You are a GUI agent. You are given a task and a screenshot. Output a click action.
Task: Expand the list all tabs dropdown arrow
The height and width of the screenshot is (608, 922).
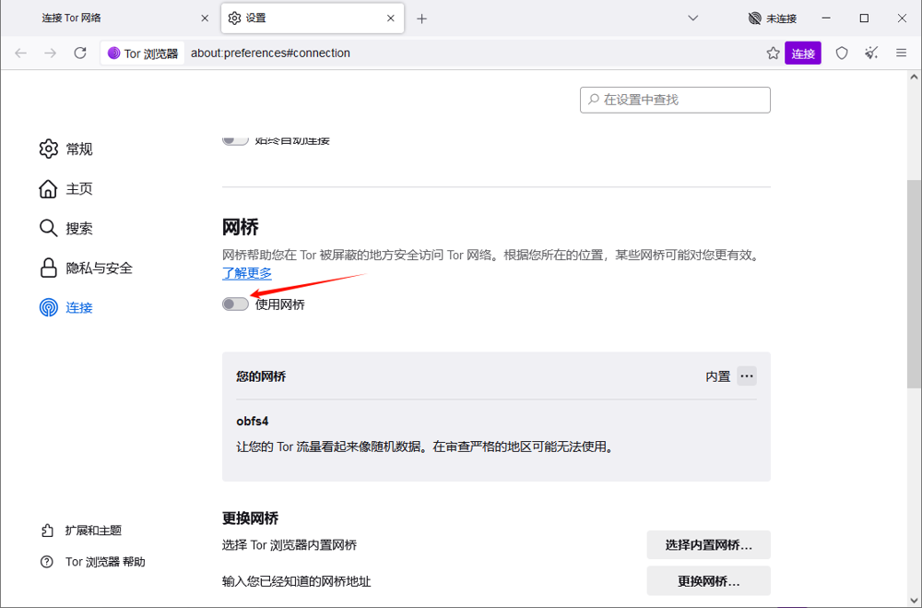694,18
